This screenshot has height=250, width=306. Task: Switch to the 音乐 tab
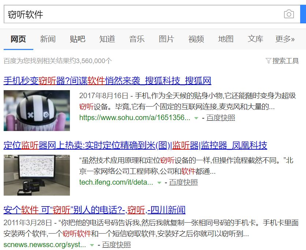[x=137, y=39]
